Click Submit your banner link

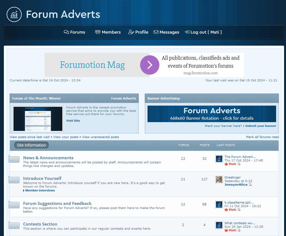(260, 126)
